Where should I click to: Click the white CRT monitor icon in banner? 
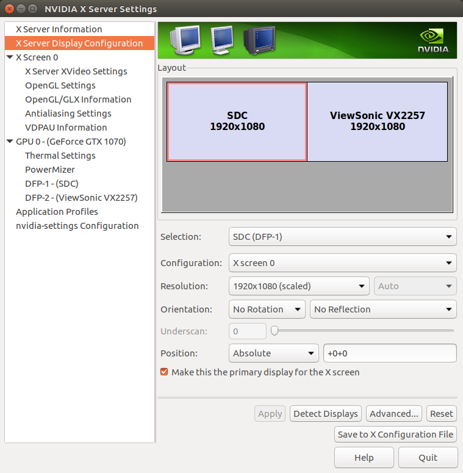coord(185,40)
